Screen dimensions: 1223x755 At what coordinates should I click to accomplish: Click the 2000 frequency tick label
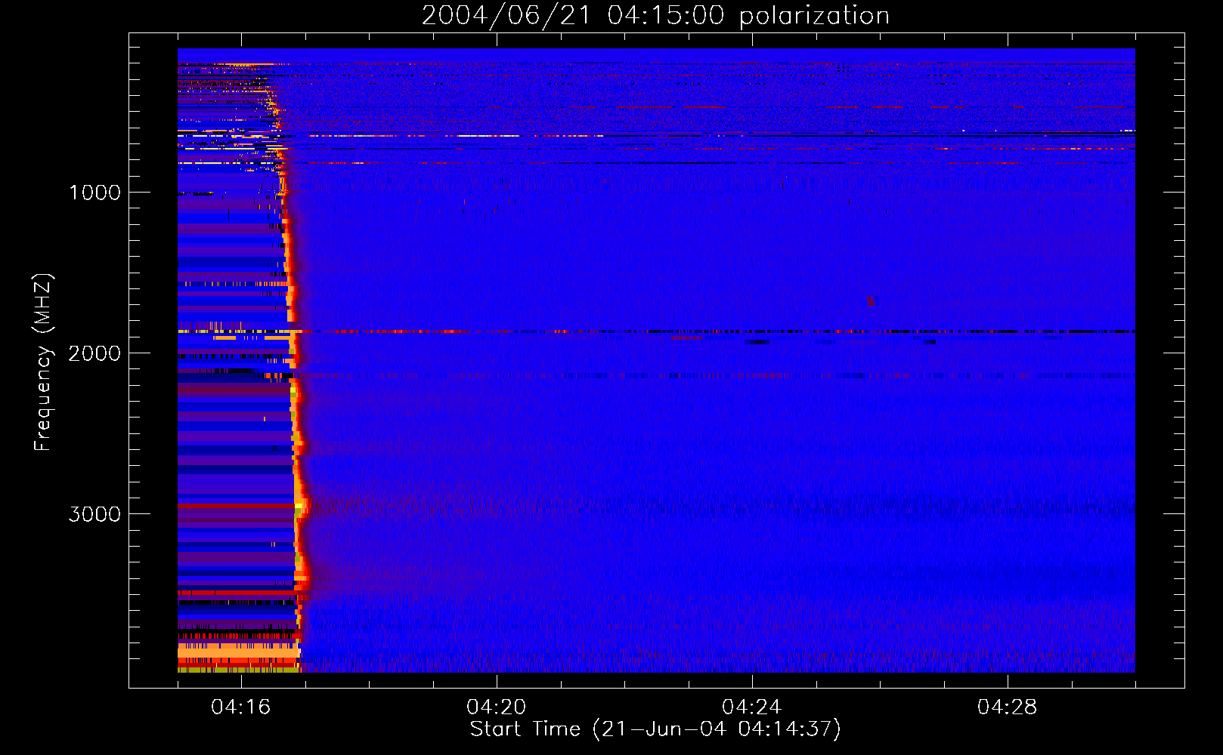coord(94,353)
